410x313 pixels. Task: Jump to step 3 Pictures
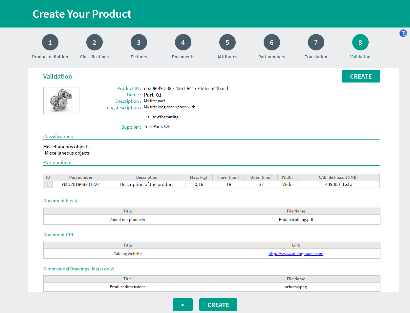(139, 43)
